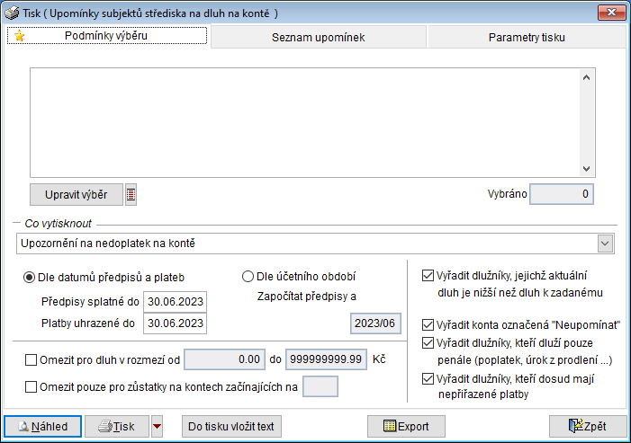Click the Náhled preview button
This screenshot has width=631, height=443.
click(42, 426)
